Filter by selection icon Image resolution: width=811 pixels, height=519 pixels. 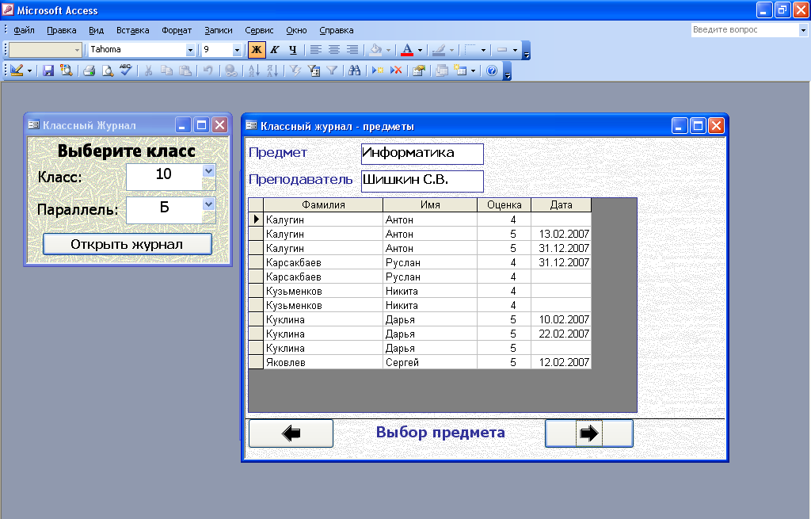pyautogui.click(x=295, y=71)
